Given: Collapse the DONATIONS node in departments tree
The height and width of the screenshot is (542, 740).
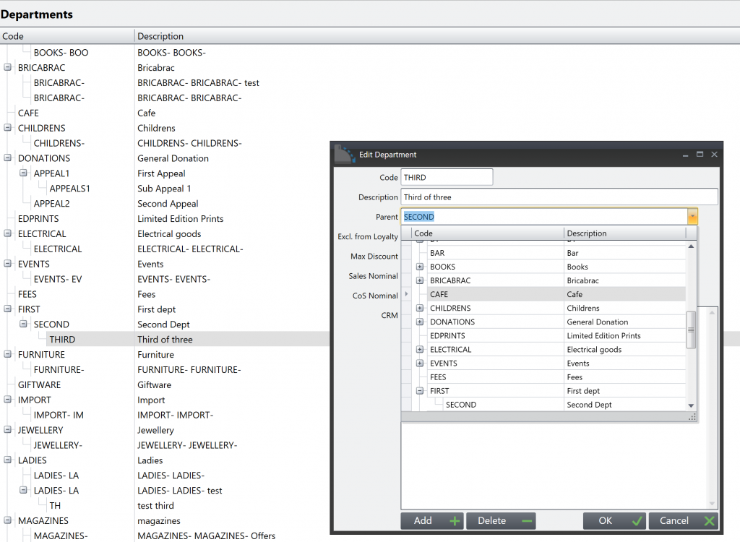Looking at the screenshot, I should click(x=7, y=158).
